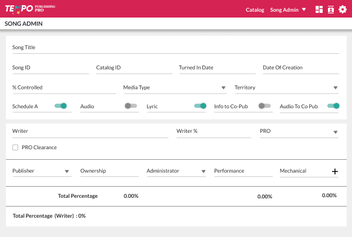The image size is (352, 237).
Task: Expand the Media Type dropdown
Action: pos(174,88)
